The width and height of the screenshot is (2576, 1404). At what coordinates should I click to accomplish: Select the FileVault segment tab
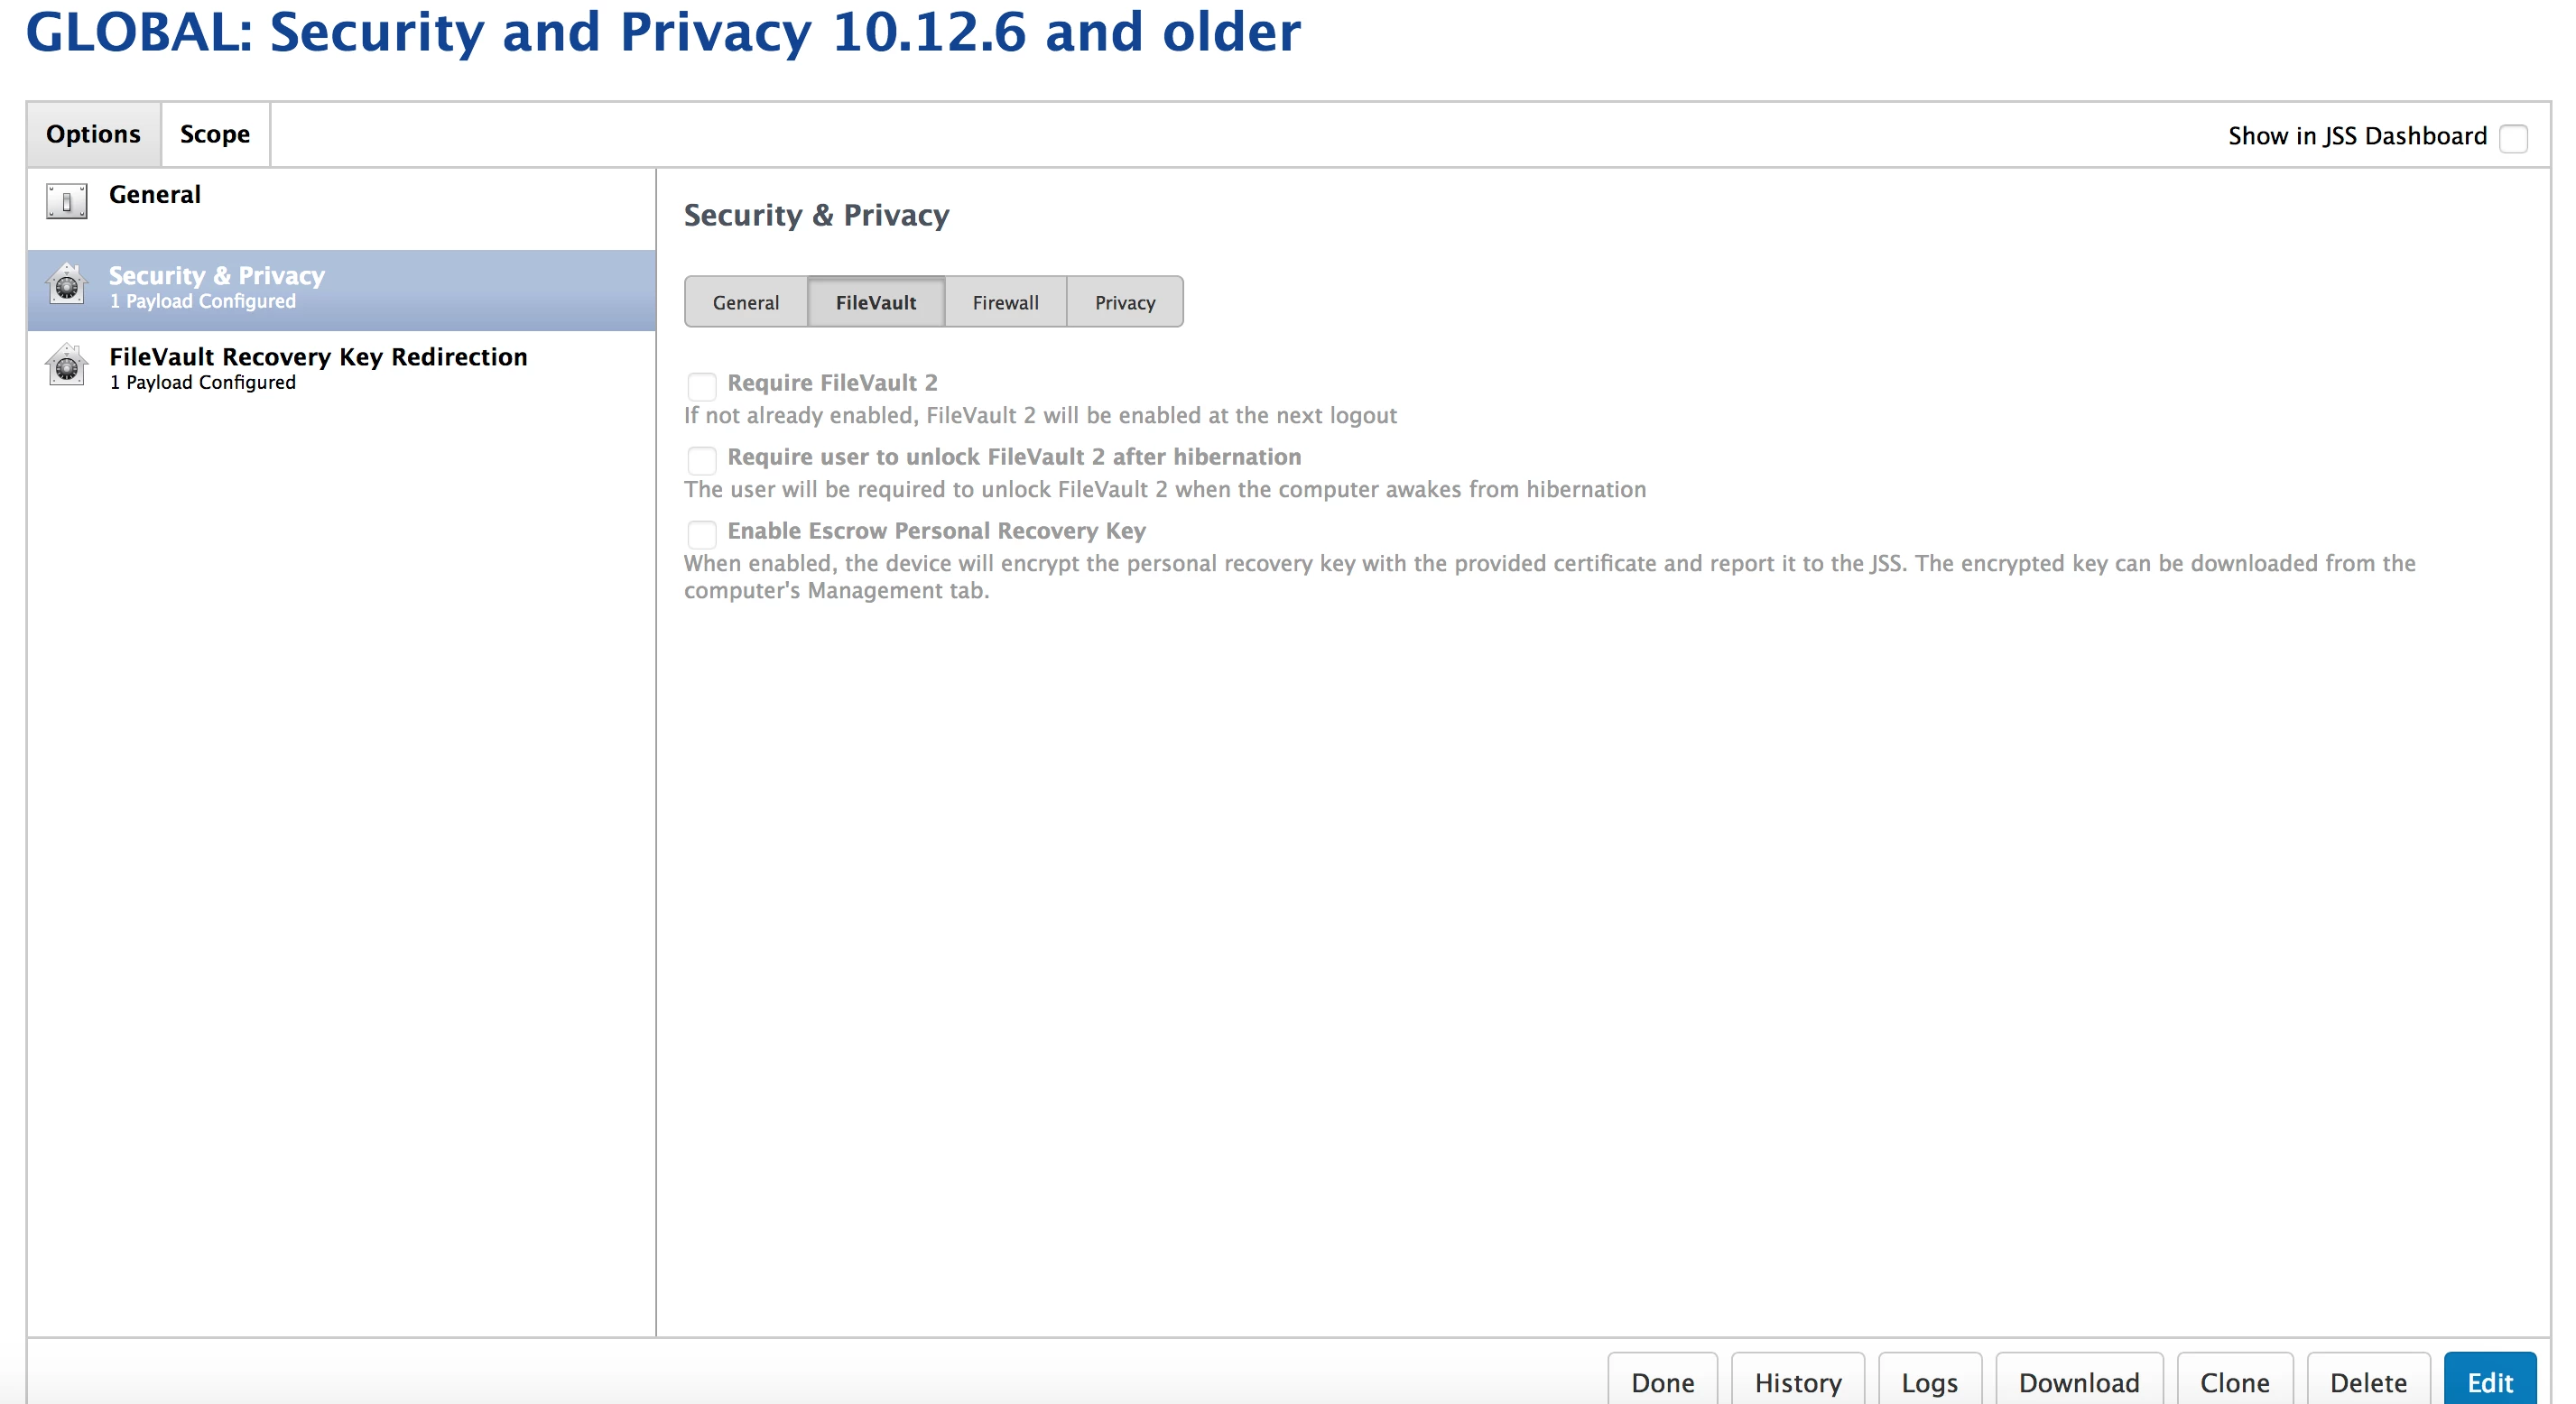[876, 302]
